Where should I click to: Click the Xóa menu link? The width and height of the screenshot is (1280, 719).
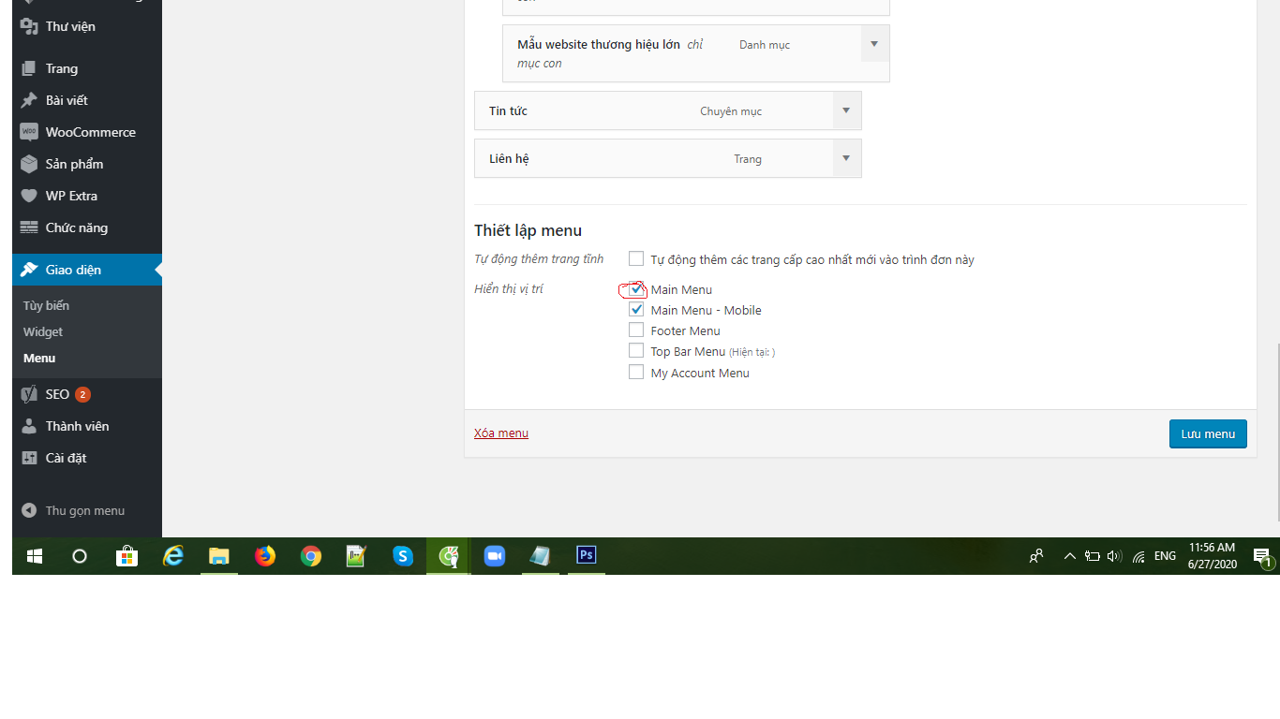coord(501,433)
